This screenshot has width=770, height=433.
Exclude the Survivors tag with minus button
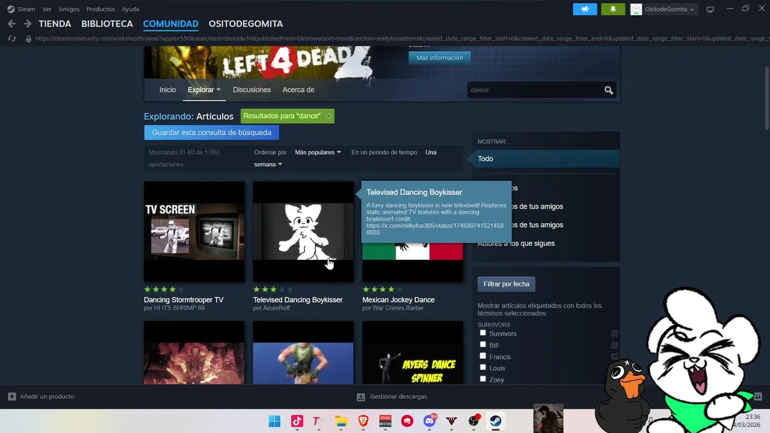point(614,334)
